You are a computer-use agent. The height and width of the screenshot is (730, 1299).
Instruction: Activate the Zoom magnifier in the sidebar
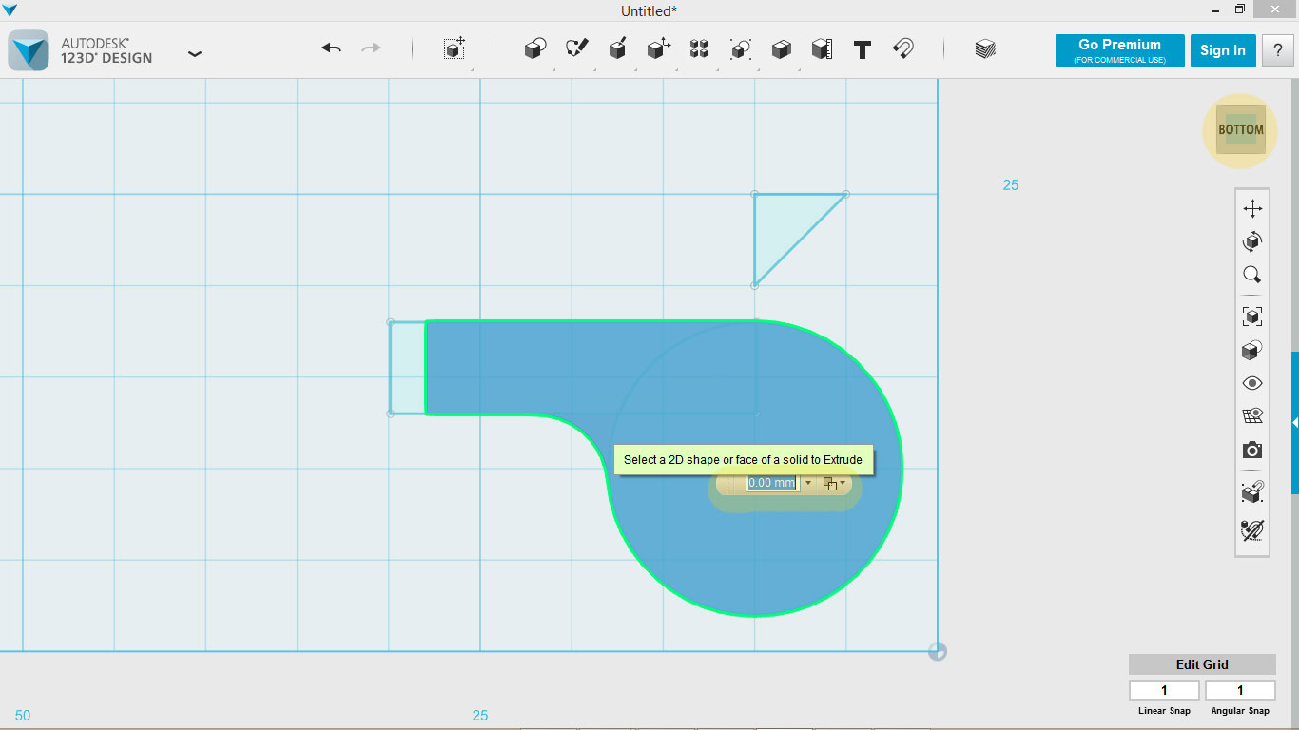pos(1251,275)
